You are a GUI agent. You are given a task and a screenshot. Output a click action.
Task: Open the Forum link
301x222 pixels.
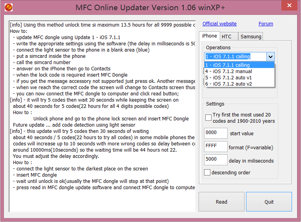(266, 24)
